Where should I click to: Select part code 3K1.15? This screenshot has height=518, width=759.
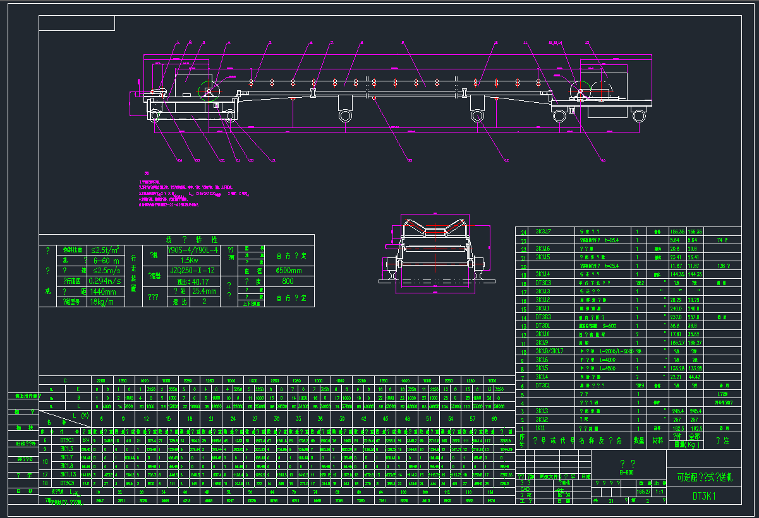(x=543, y=257)
